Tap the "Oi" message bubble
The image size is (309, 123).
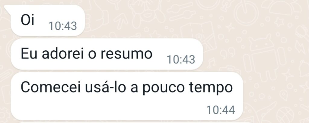tap(48, 21)
